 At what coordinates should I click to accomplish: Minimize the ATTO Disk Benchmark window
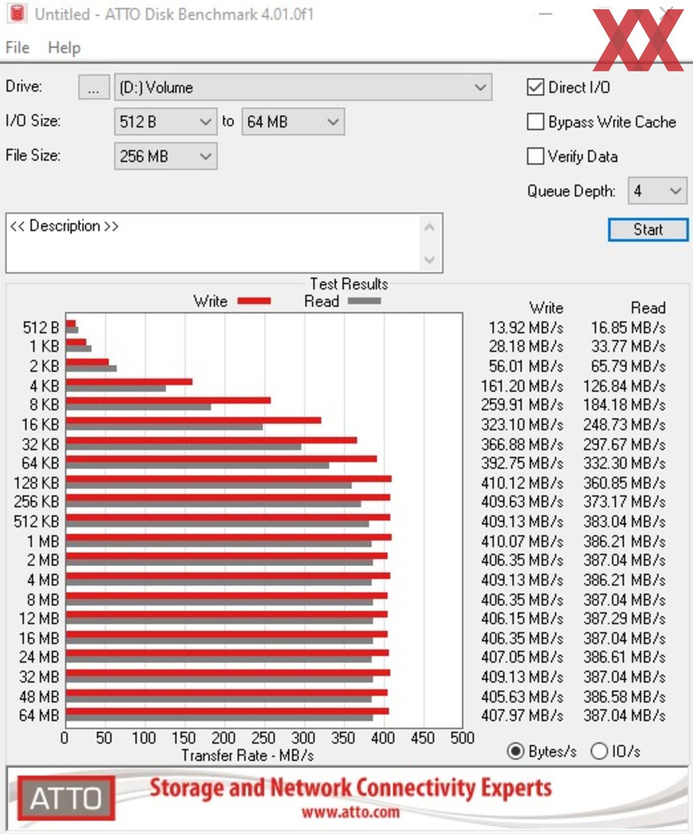pos(546,14)
